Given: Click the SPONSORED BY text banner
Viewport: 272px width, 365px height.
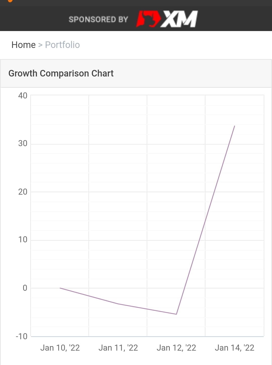Looking at the screenshot, I should 98,19.
